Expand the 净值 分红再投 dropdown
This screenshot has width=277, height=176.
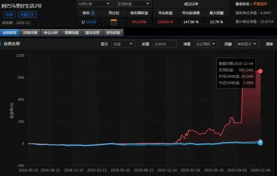(x=206, y=44)
